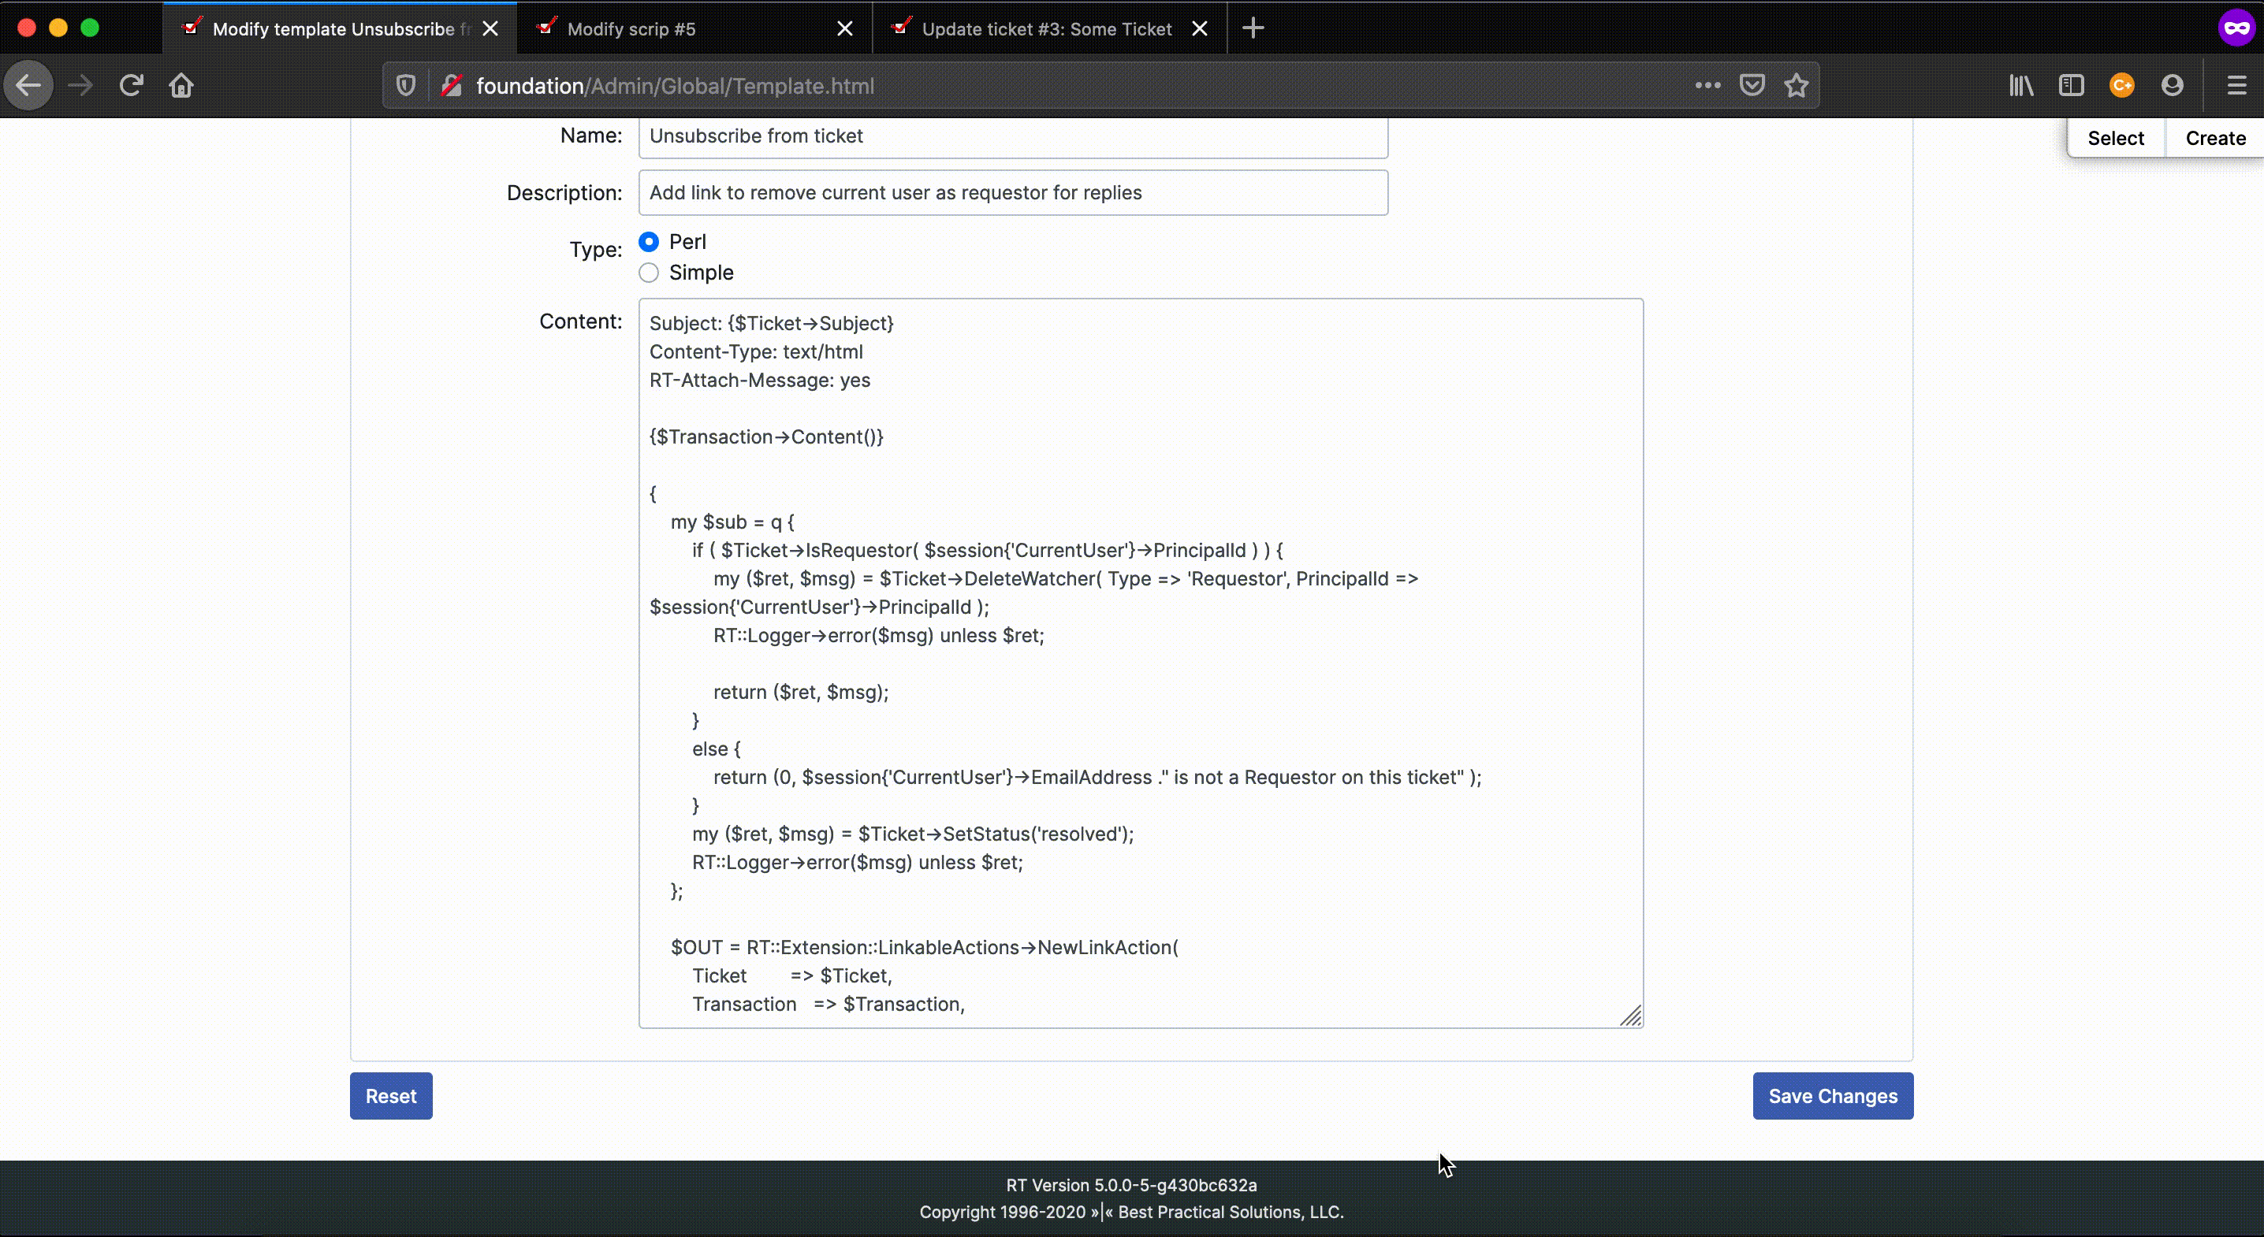Bookmark this page with the star icon
Viewport: 2264px width, 1237px height.
click(1797, 85)
